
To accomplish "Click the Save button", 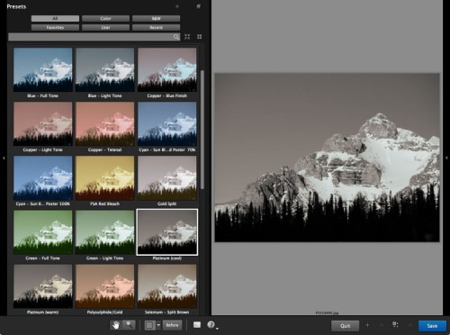I will point(432,326).
